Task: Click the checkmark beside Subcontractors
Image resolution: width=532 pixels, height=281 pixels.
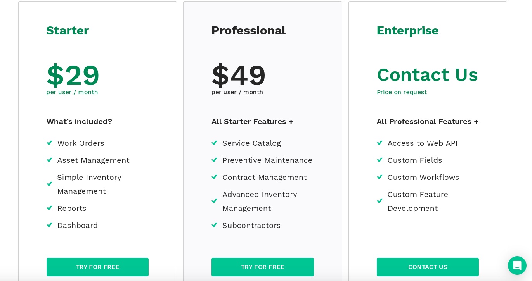Action: (215, 225)
